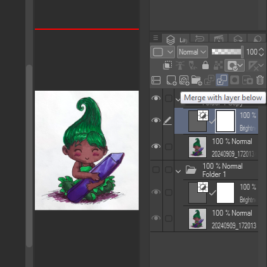This screenshot has width=267, height=267.
Task: Select 20240909_172013 layer thumbnail in Folder 1 copy
Action: click(197, 147)
